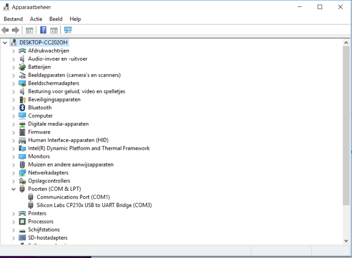Click the Processors chip icon
The image size is (352, 258).
(x=22, y=222)
